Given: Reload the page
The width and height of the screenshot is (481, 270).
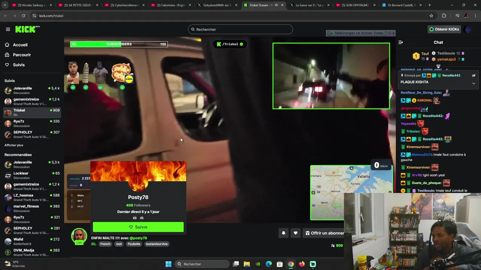Looking at the screenshot, I should tap(23, 16).
